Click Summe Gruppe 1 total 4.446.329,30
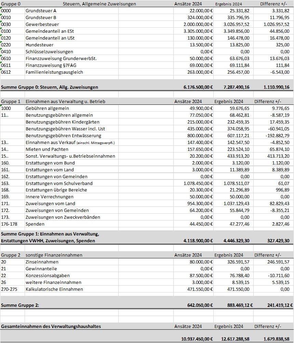The image size is (294, 343). click(236, 241)
